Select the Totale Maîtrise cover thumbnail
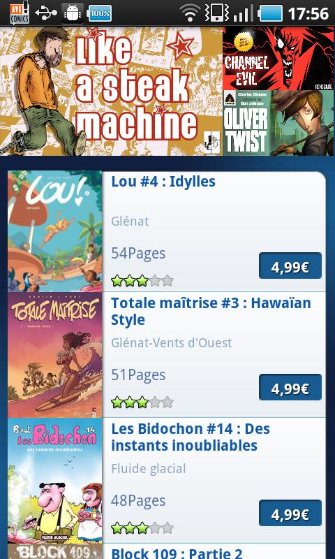The height and width of the screenshot is (559, 335). pyautogui.click(x=55, y=355)
